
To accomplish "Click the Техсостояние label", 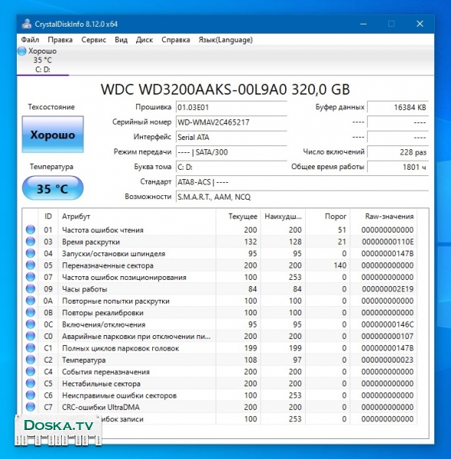I will 51,107.
